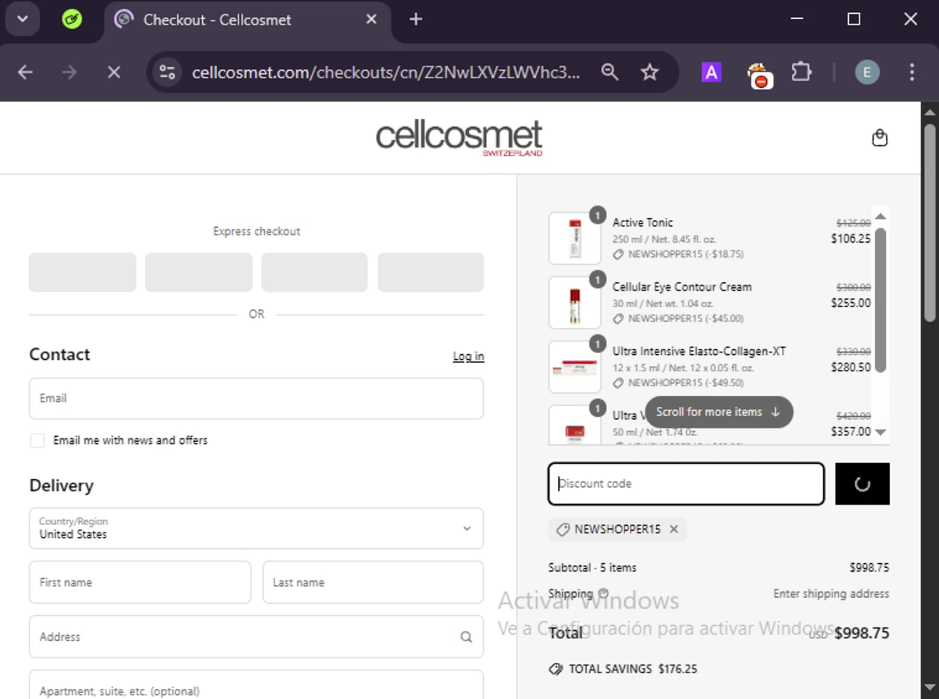This screenshot has height=699, width=939.
Task: Stop loading the page
Action: 114,73
